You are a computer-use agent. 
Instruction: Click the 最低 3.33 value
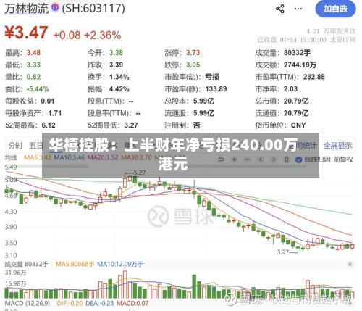tap(33, 65)
